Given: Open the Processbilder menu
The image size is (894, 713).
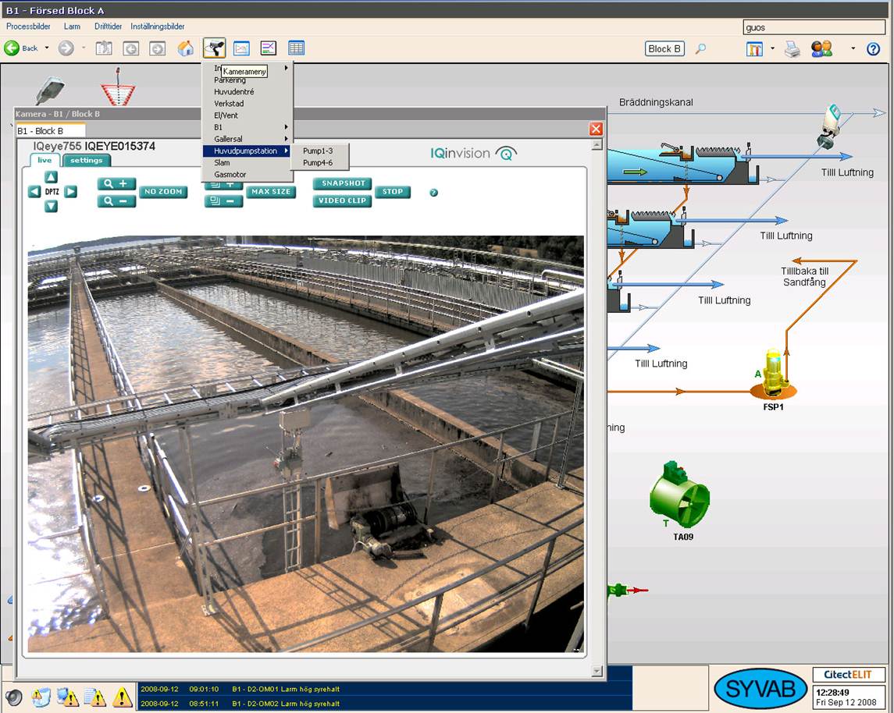Looking at the screenshot, I should tap(28, 27).
